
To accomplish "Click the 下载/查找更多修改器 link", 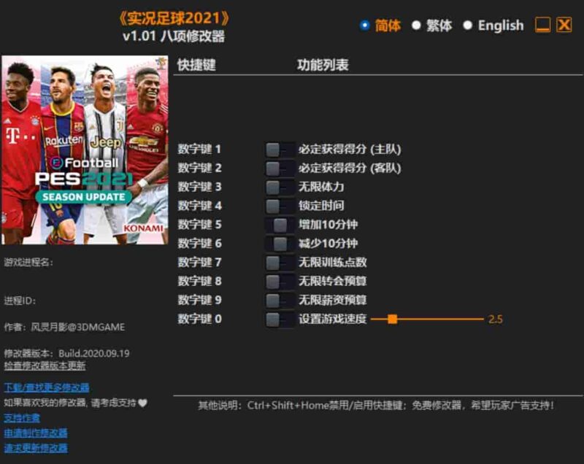I will [x=50, y=387].
